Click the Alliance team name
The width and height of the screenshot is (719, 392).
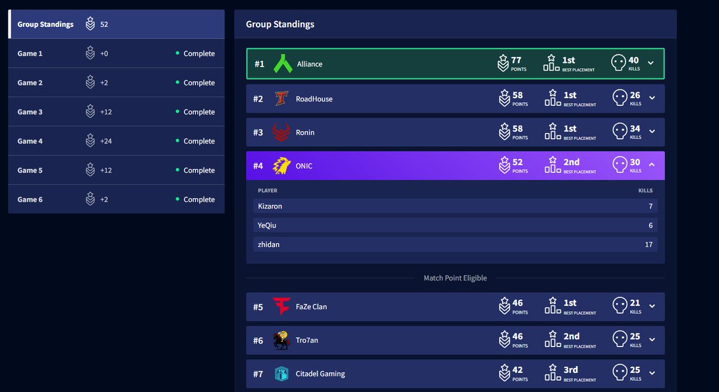(x=310, y=64)
